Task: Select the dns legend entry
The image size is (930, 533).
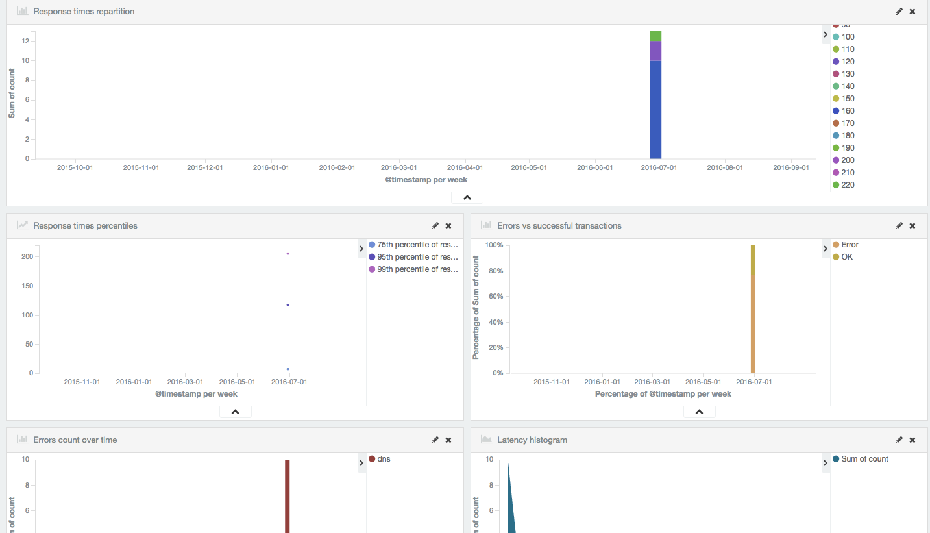Action: point(380,459)
